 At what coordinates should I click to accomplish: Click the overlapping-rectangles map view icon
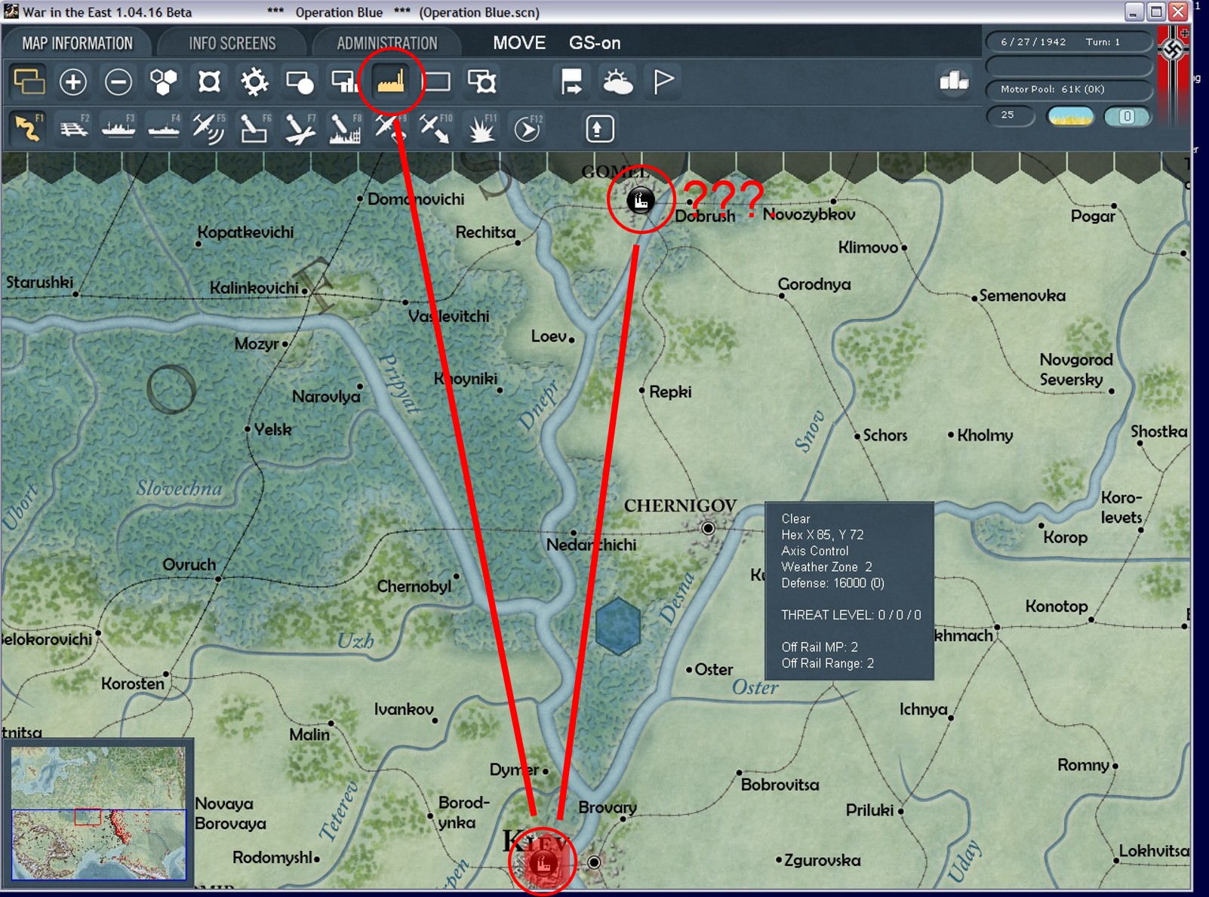point(29,81)
